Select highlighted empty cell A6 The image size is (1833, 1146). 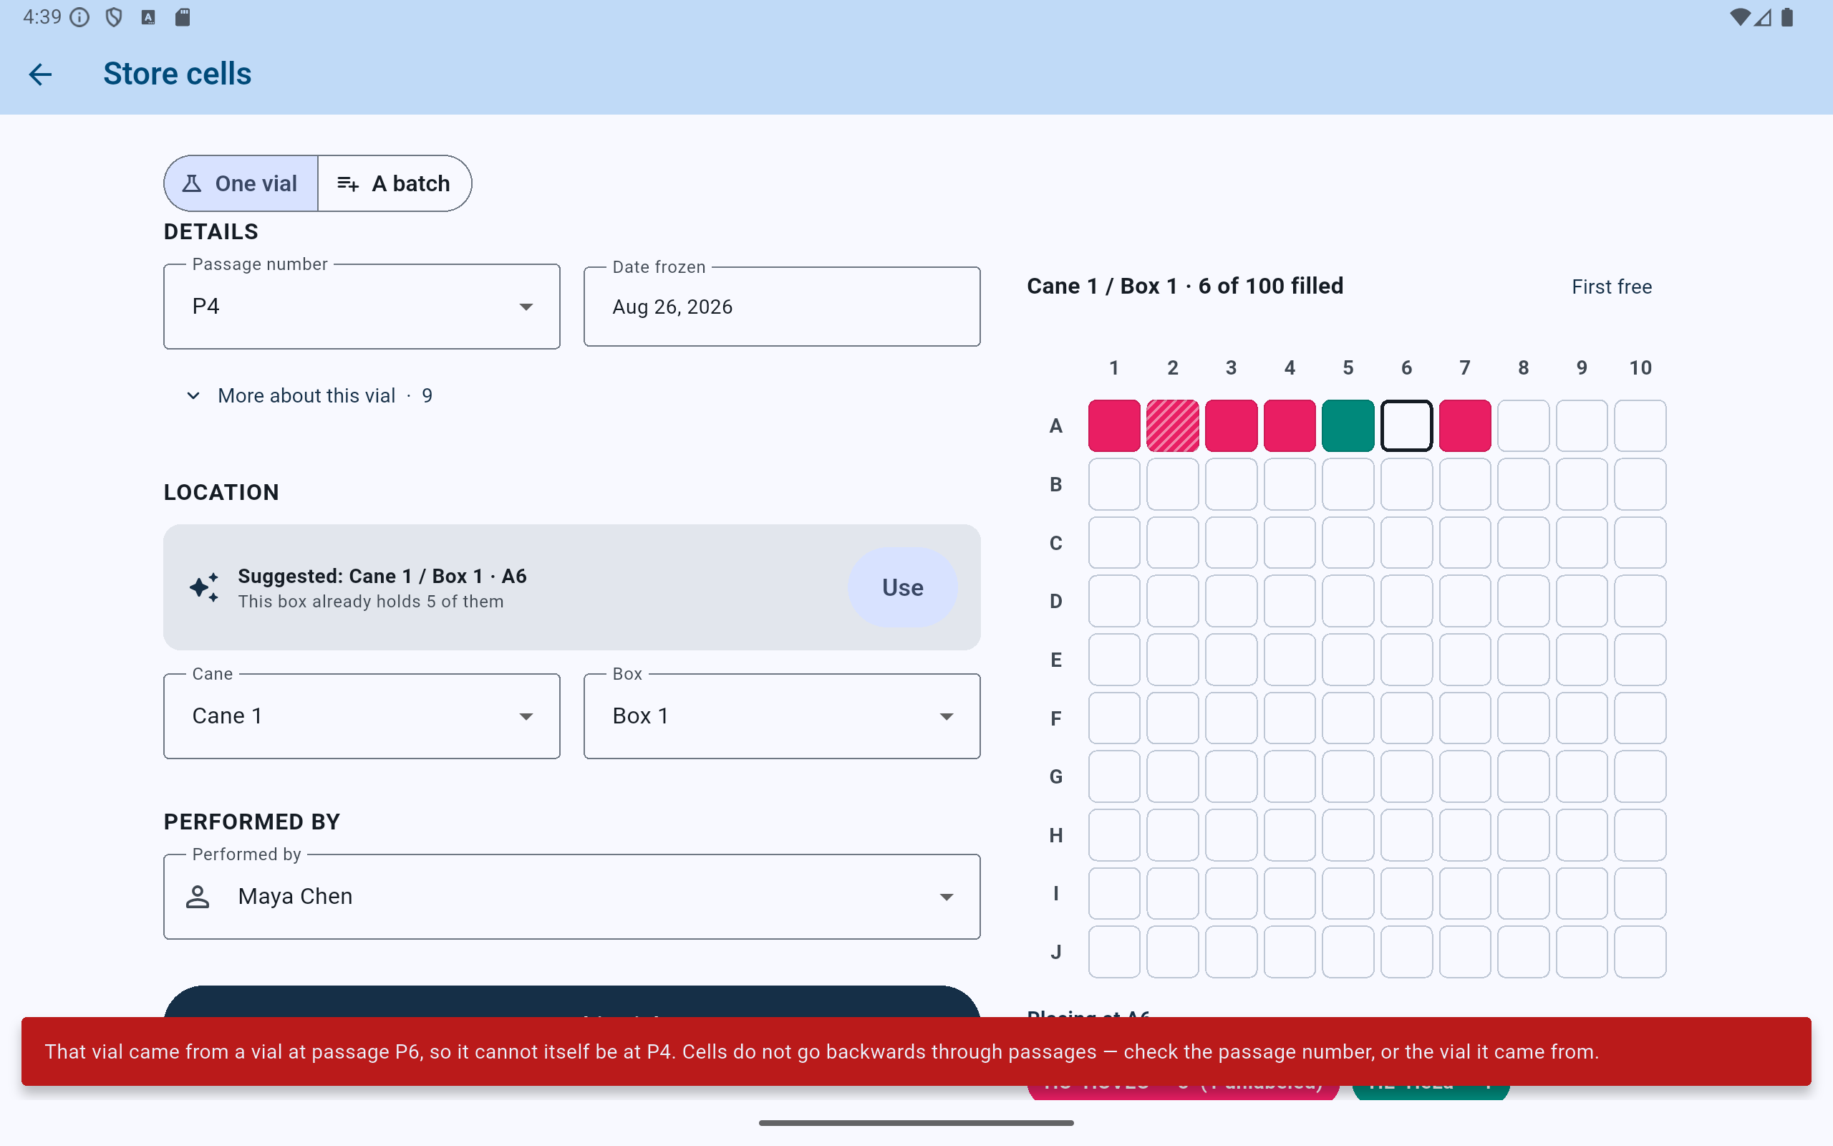1406,426
